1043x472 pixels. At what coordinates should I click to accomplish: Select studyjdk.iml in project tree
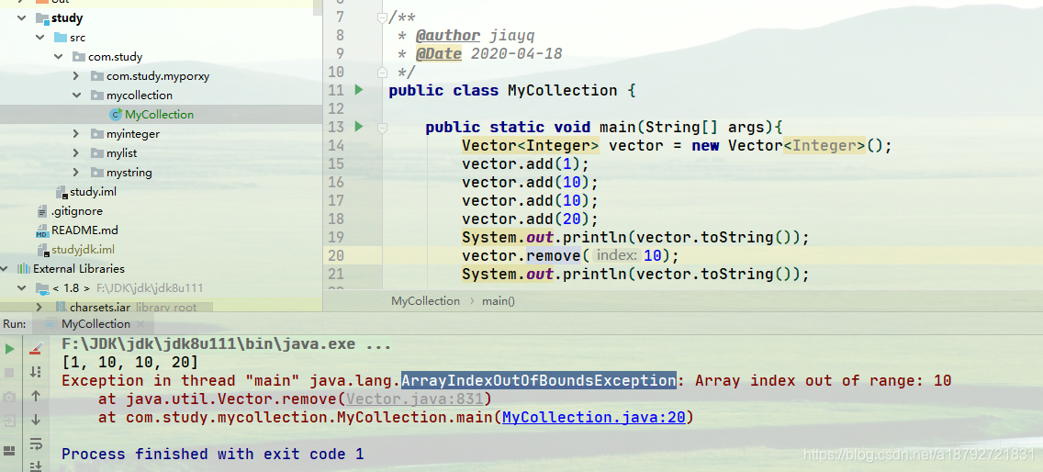[x=84, y=250]
